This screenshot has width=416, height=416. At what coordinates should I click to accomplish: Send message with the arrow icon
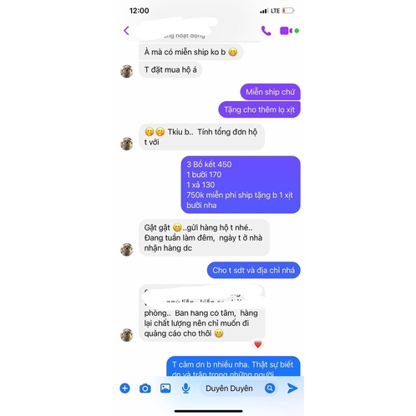coord(292,388)
